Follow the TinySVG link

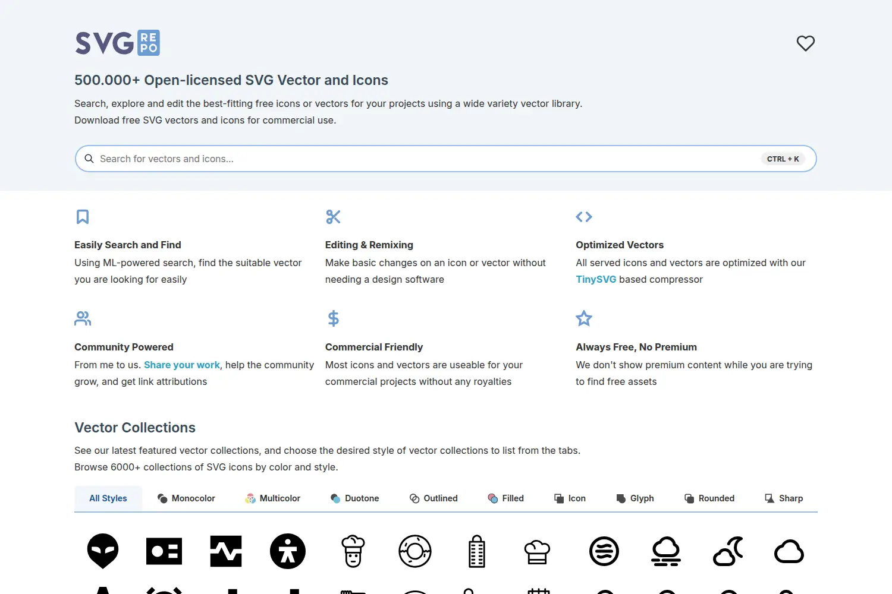tap(596, 279)
